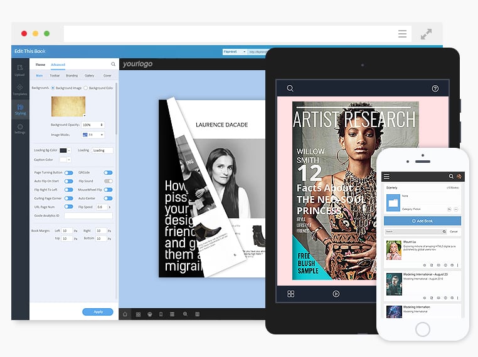Click the Apply button
This screenshot has height=357, width=478.
pos(97,312)
